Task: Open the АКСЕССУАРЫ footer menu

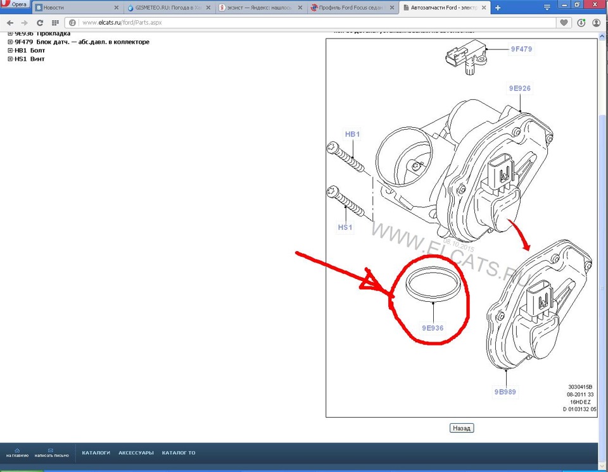Action: [136, 452]
